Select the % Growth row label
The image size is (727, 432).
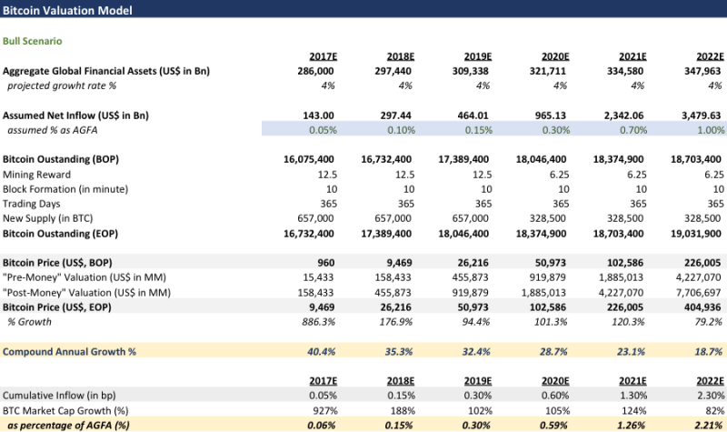coord(29,322)
